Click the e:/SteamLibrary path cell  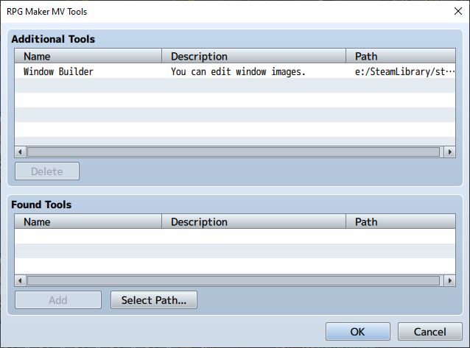404,71
